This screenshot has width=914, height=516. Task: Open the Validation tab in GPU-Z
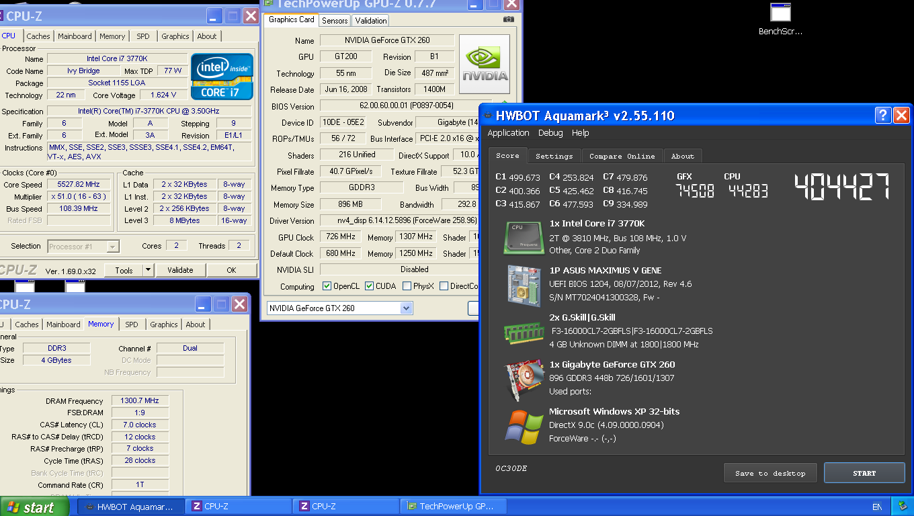pos(371,21)
